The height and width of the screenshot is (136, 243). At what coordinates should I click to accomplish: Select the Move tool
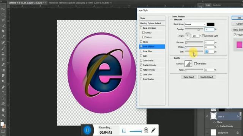pos(3,9)
